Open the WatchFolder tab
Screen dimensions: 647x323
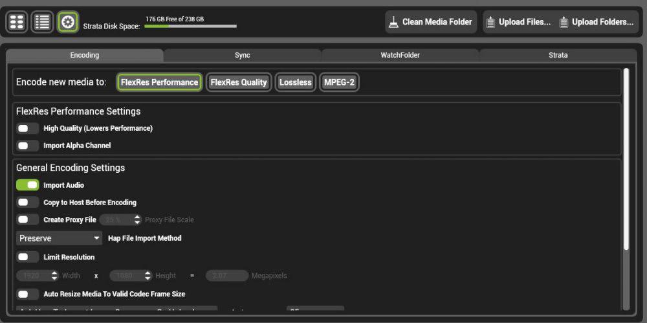400,56
